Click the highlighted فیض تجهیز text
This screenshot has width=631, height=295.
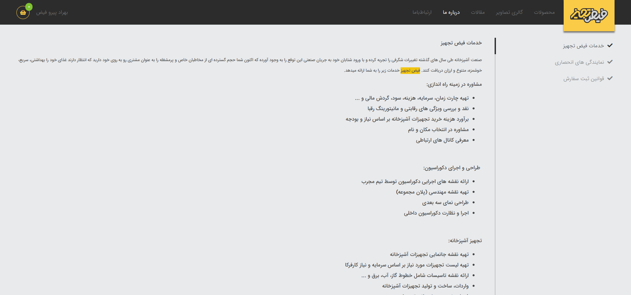(x=410, y=70)
